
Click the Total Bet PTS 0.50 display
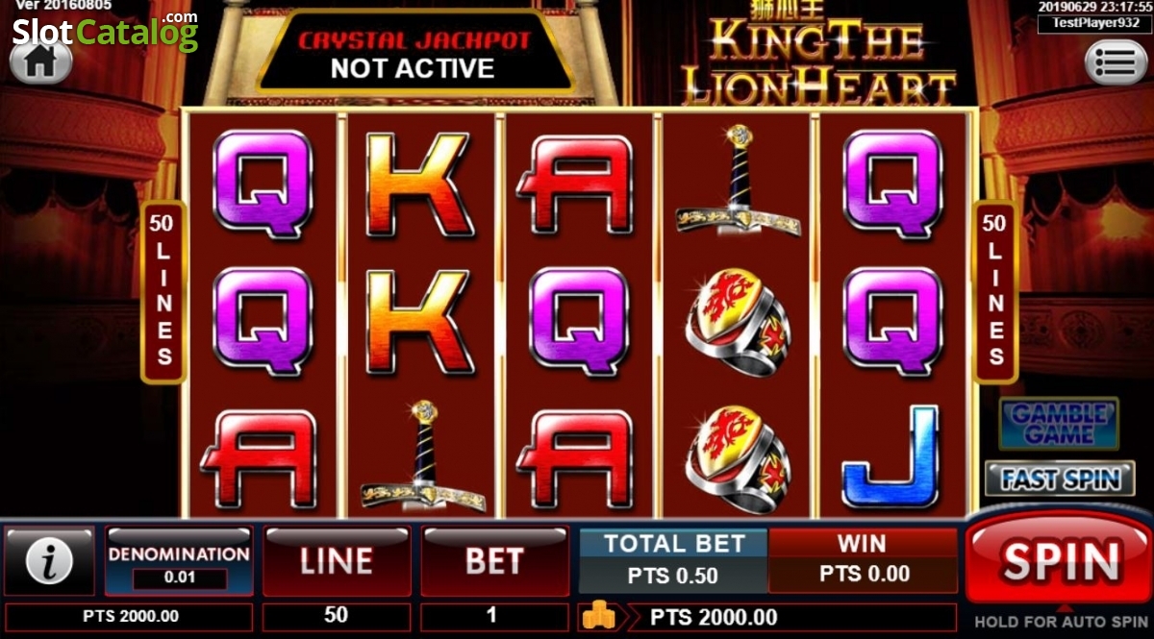click(x=673, y=560)
